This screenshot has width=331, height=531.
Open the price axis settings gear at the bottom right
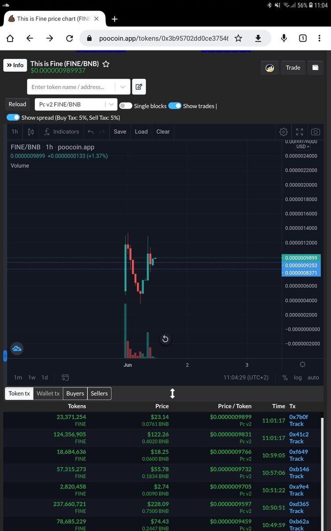click(302, 365)
